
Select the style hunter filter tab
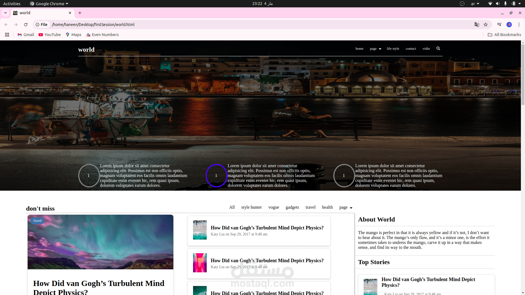[x=252, y=207]
